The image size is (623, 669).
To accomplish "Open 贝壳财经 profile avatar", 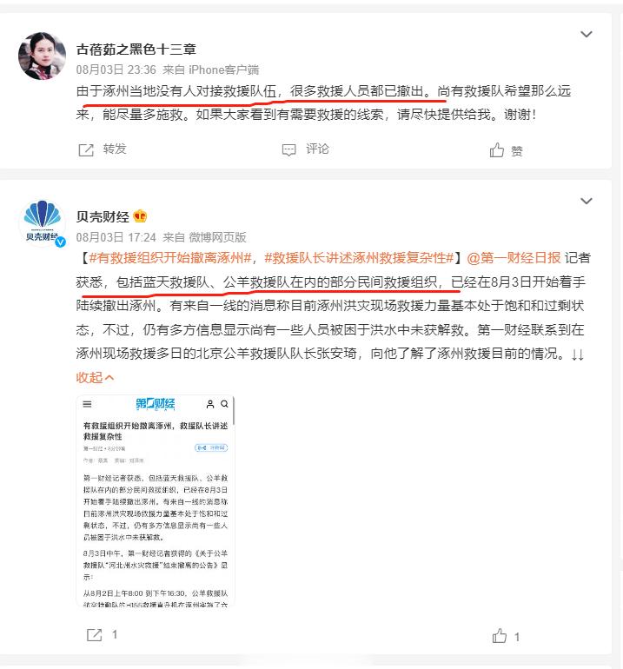I will 42,223.
